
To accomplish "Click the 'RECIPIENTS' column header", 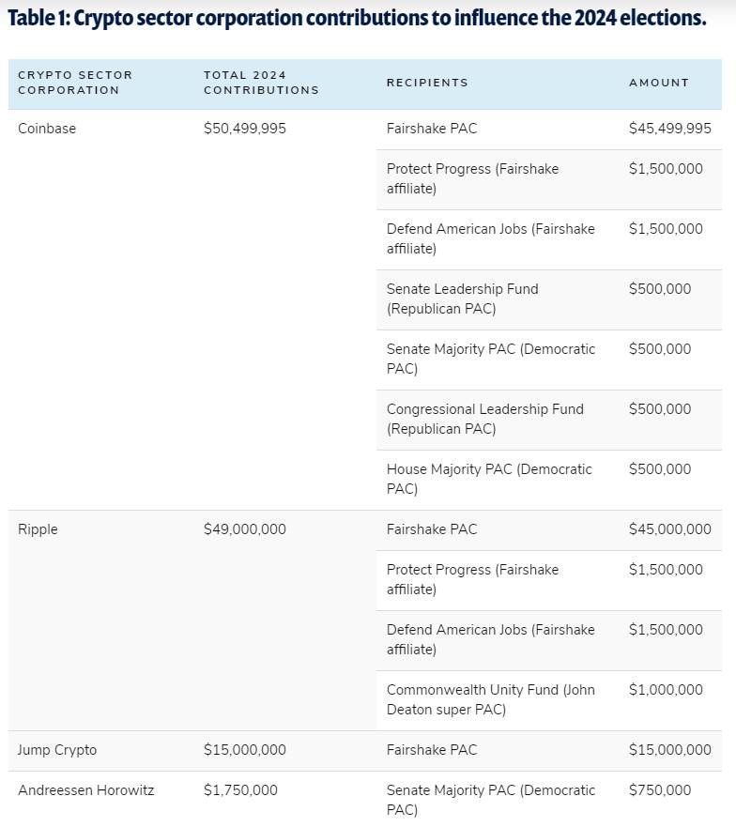I will [x=427, y=83].
